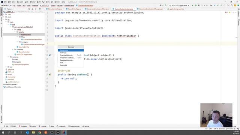The height and width of the screenshot is (135, 240).
Task: Run the application with the green Run button
Action: 192,6
